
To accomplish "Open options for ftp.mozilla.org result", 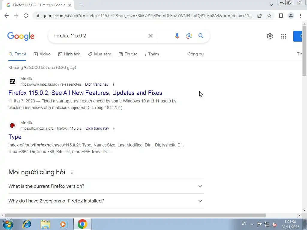I will [x=114, y=128].
